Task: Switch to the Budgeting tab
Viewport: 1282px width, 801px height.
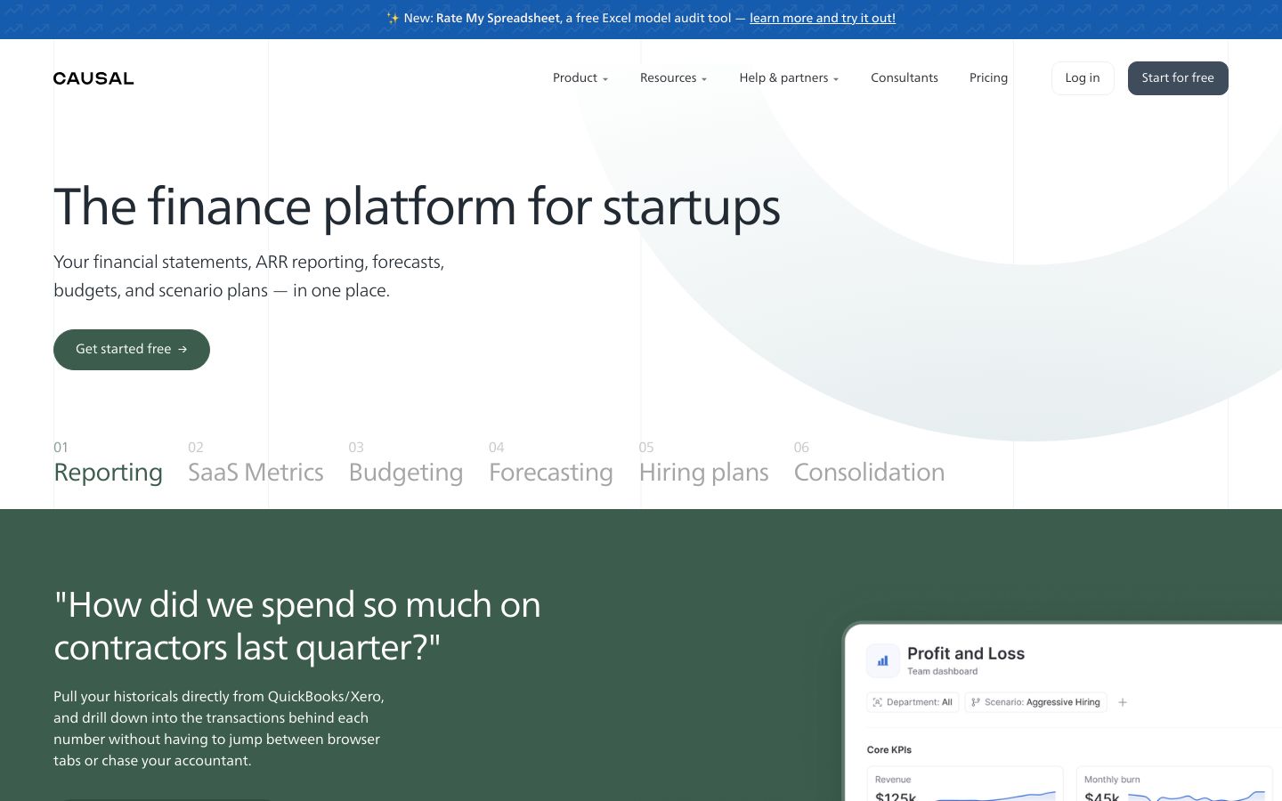Action: click(406, 462)
